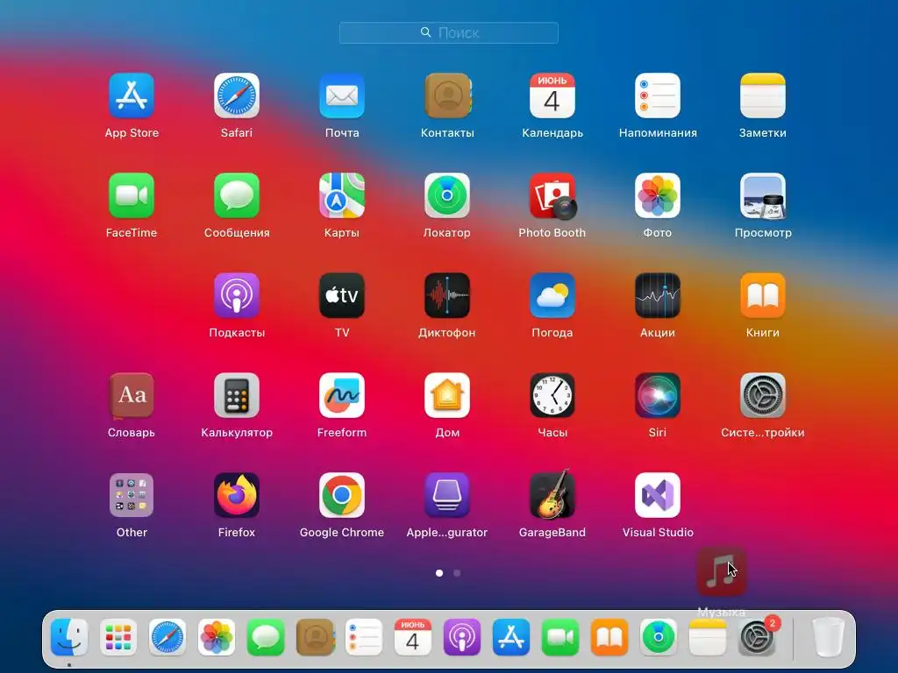
Task: Open the Словарь dictionary app
Action: 132,395
